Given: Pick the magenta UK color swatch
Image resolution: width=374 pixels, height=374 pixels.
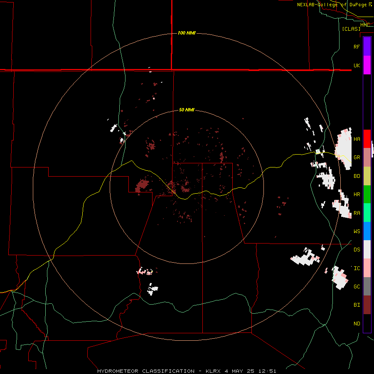Looking at the screenshot, I should (367, 65).
